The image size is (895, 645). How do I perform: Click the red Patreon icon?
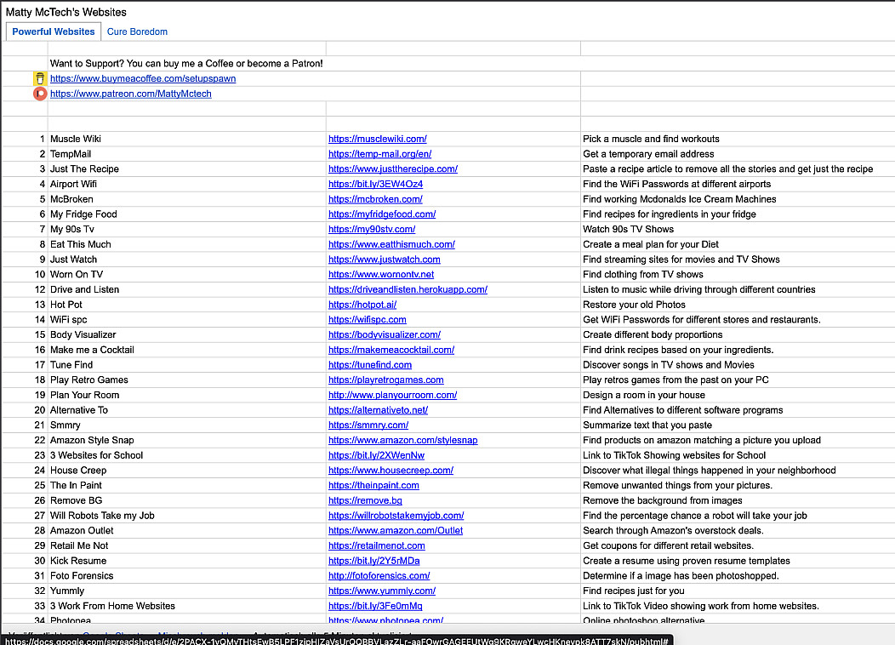click(40, 94)
